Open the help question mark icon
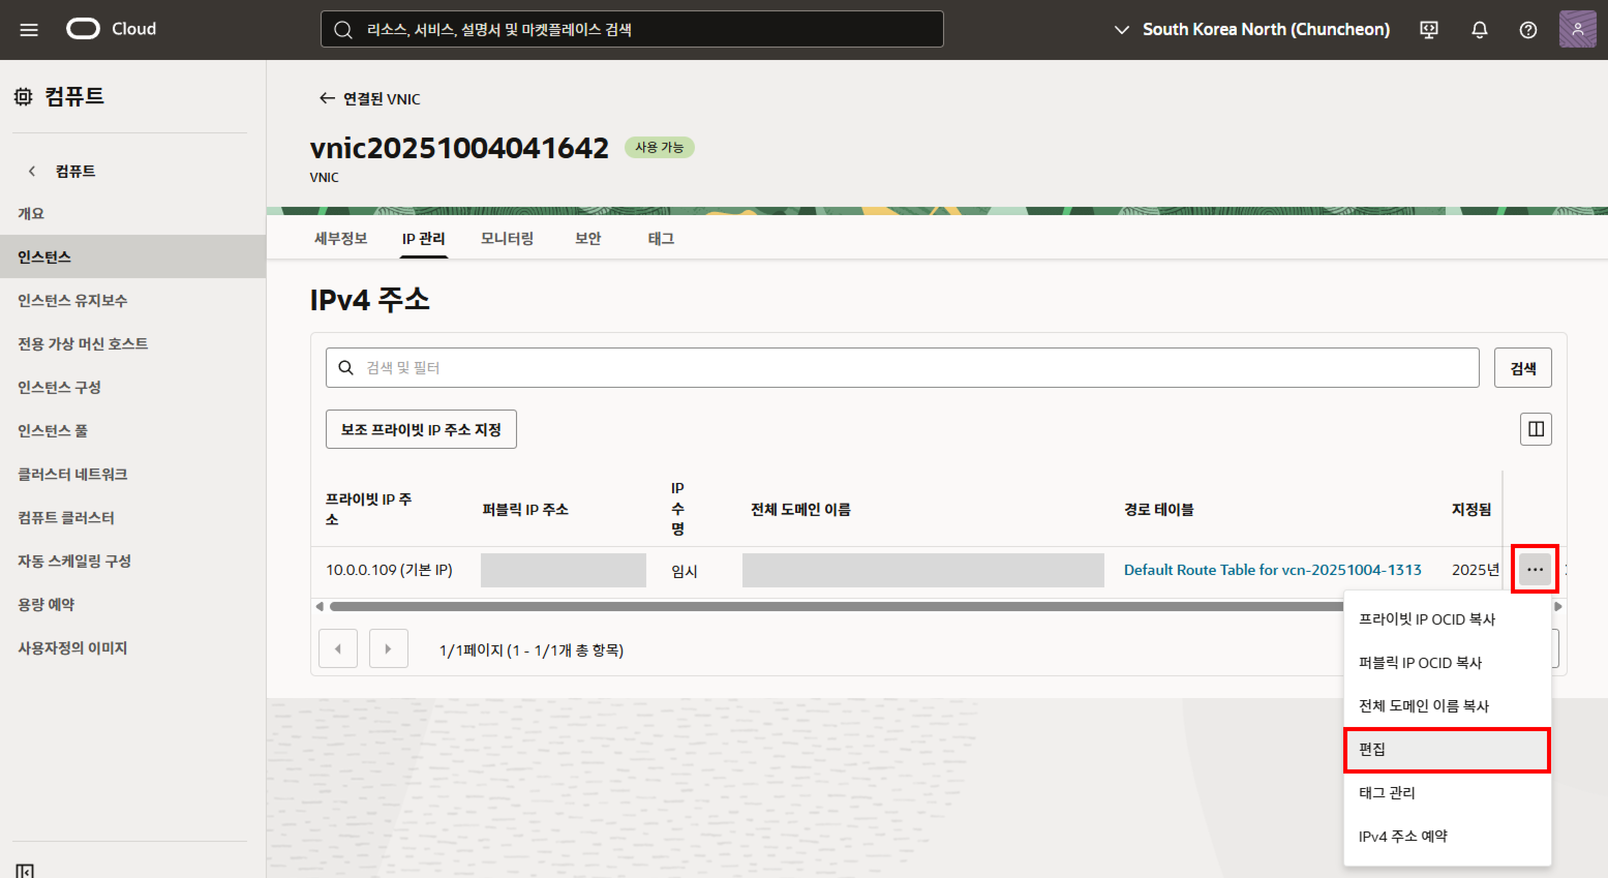Viewport: 1608px width, 878px height. pos(1528,29)
